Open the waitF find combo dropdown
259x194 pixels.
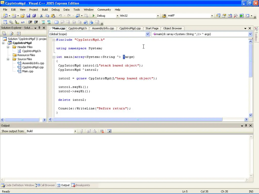pos(212,16)
